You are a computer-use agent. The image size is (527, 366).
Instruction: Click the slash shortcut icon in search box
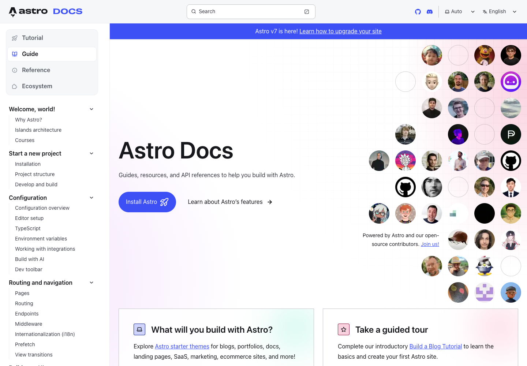coord(307,12)
